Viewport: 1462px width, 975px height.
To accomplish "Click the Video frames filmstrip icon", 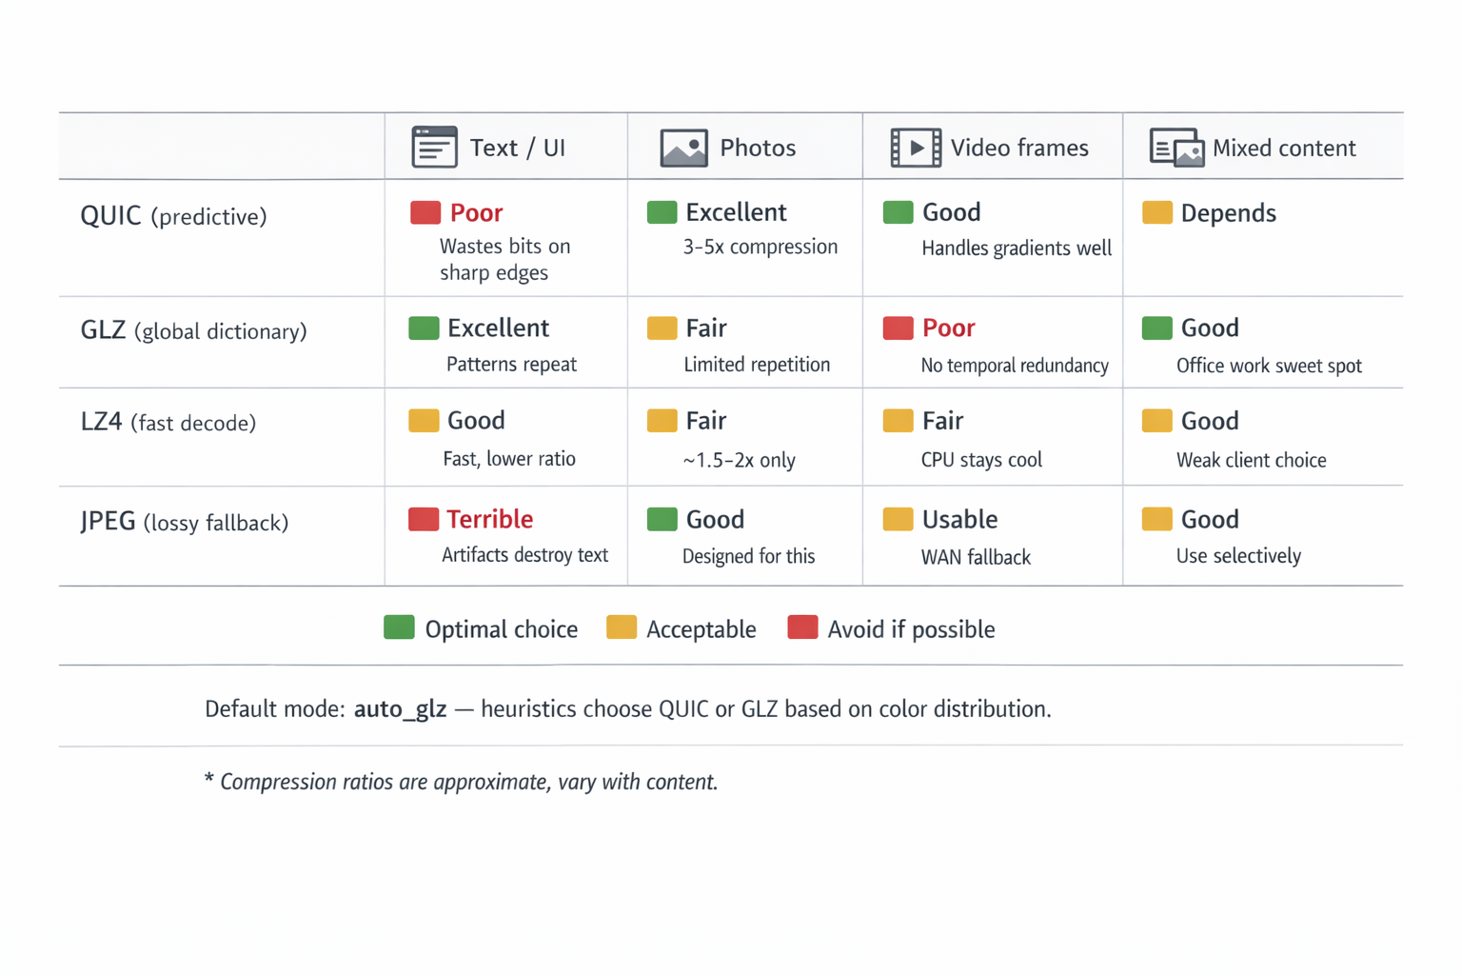I will coord(916,148).
